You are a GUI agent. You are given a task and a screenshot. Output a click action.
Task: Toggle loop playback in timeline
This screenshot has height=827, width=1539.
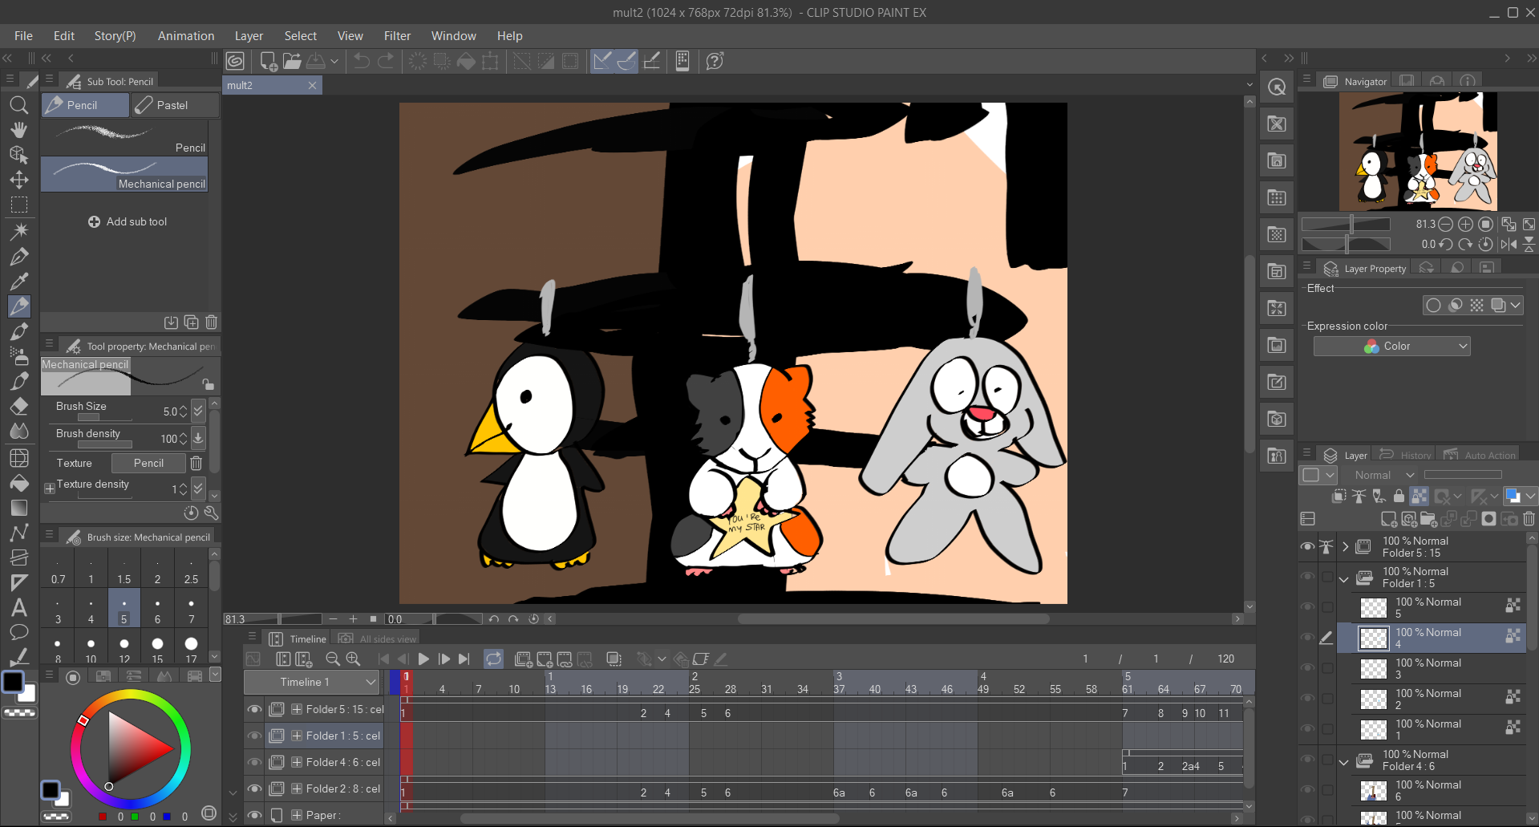click(x=493, y=659)
